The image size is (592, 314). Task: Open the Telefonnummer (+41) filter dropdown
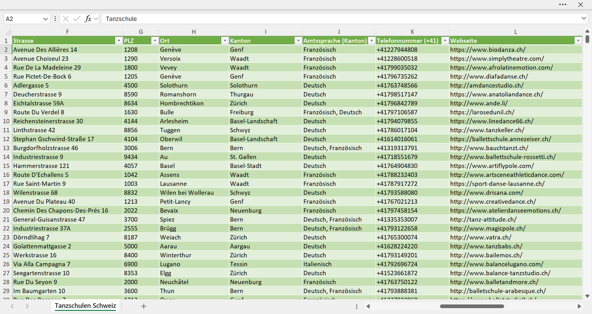[x=445, y=41]
